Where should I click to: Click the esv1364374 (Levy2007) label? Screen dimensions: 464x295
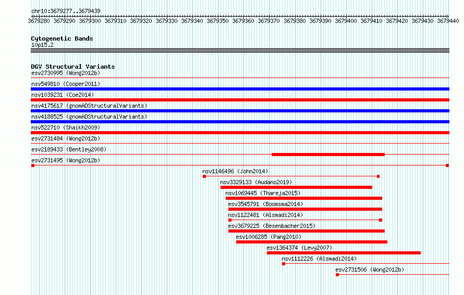(x=299, y=248)
